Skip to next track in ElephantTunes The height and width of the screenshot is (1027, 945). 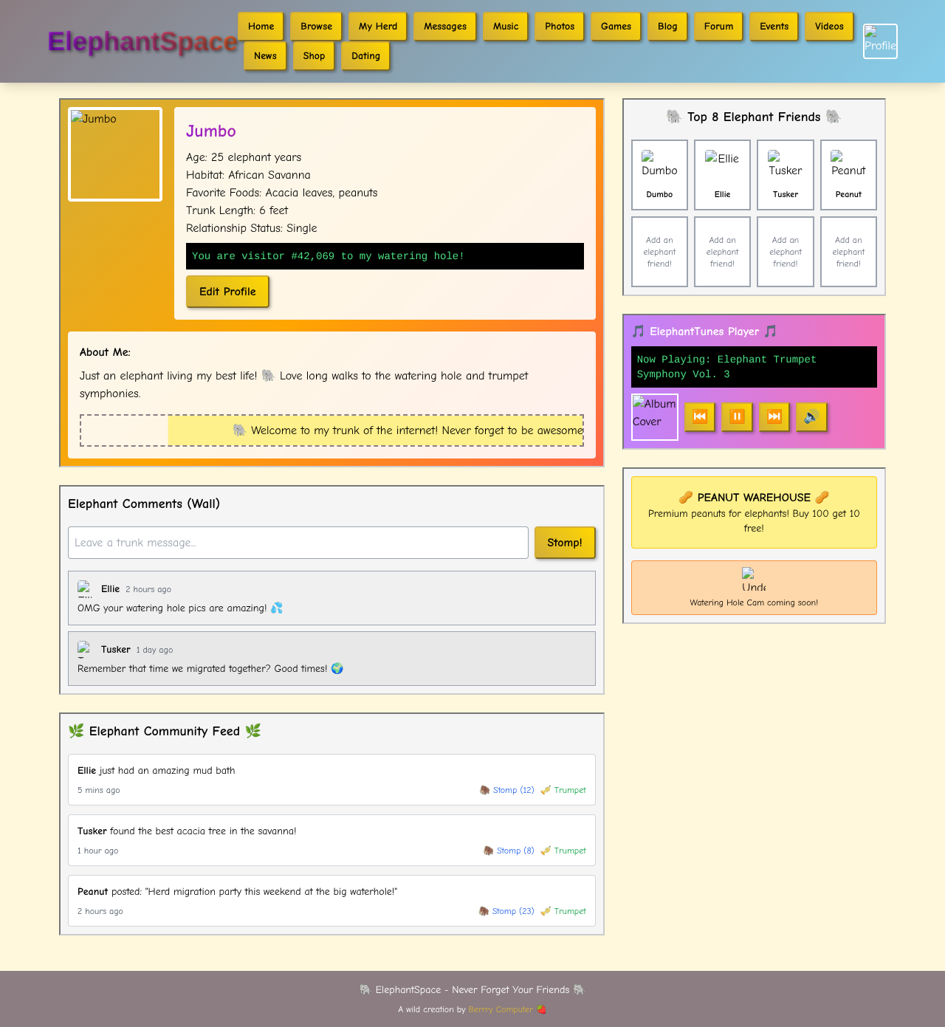[x=774, y=416]
